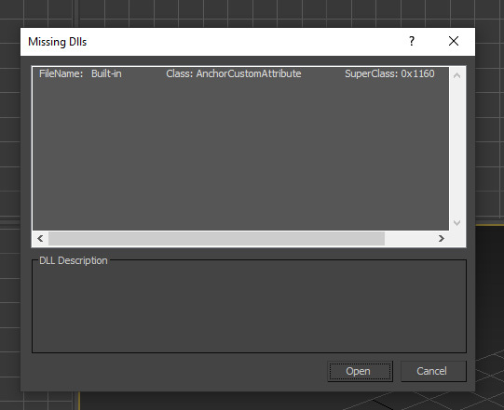
Task: Click empty area of missing DLLs list
Action: (240, 155)
